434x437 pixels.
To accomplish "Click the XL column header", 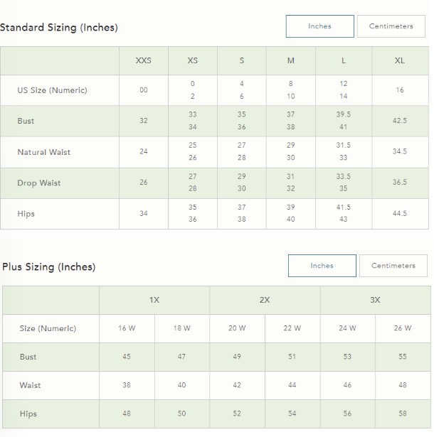I will pos(400,61).
